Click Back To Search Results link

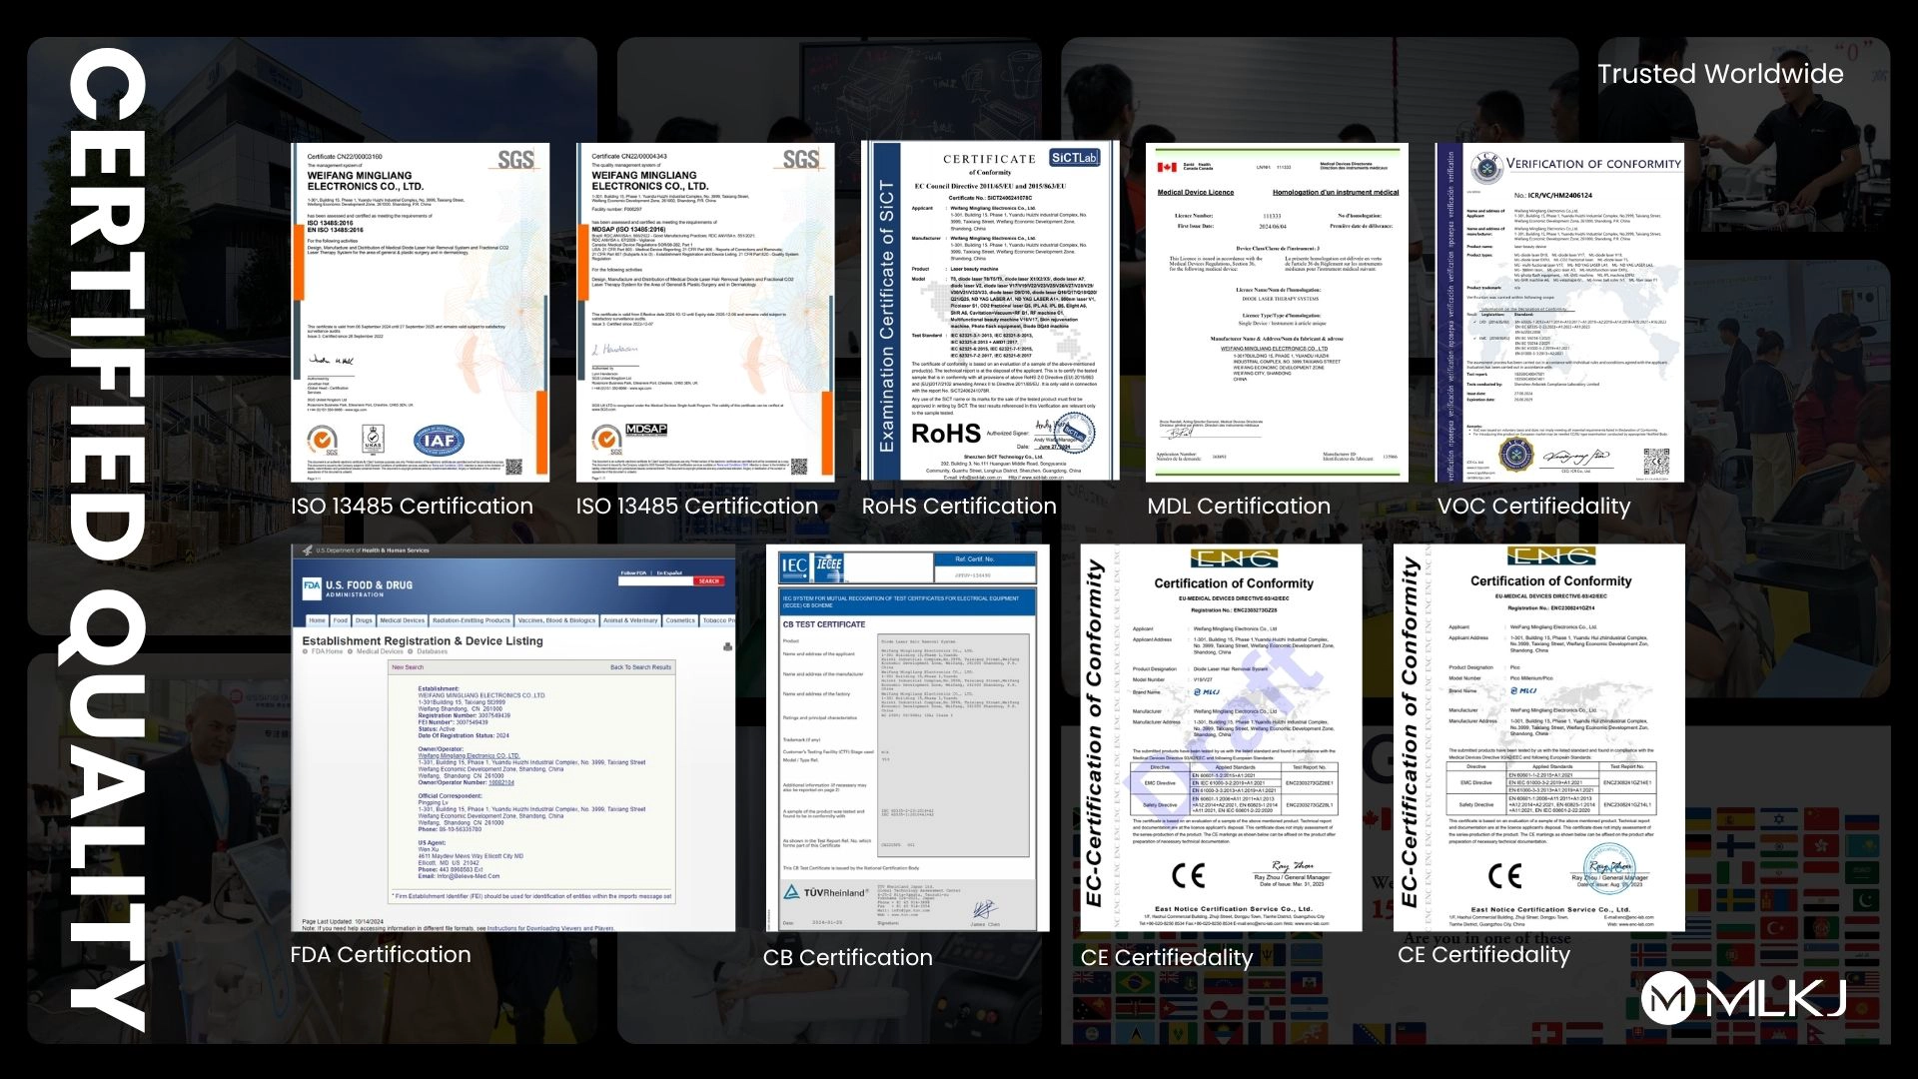[640, 667]
